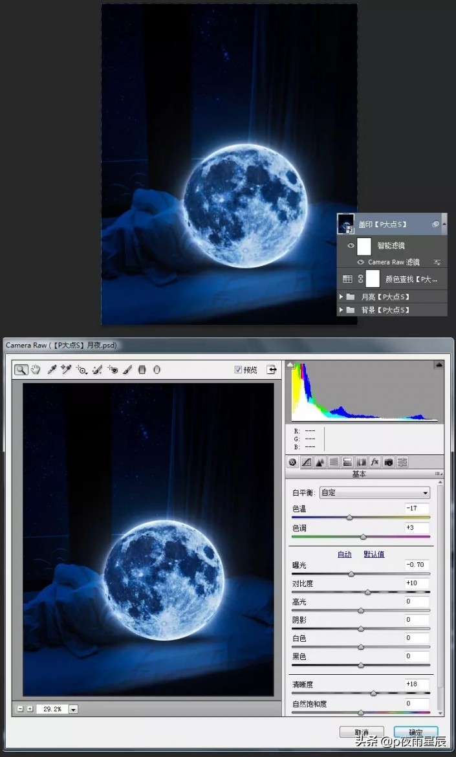Select the Zoom tool in Camera Raw
Viewport: 456px width, 757px height.
(x=21, y=369)
